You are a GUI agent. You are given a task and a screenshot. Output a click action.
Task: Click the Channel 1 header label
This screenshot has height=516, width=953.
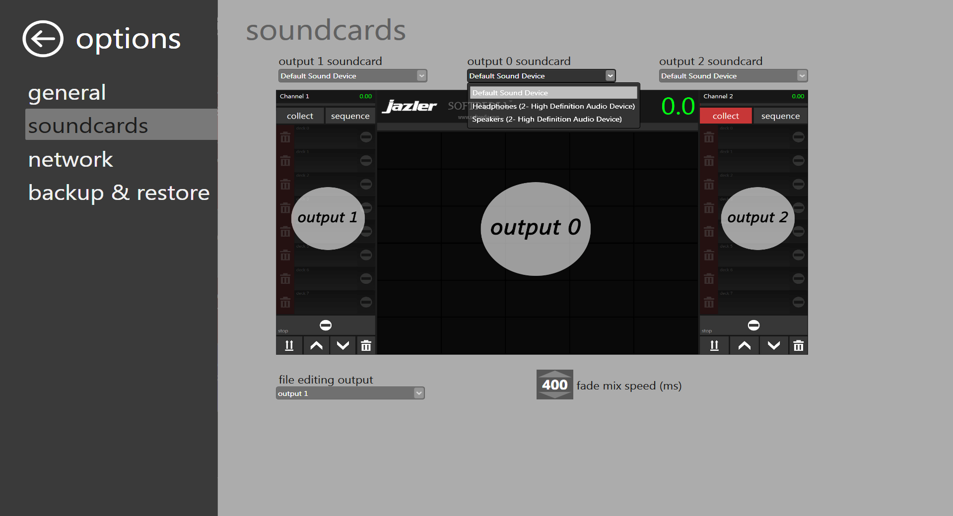click(x=294, y=96)
